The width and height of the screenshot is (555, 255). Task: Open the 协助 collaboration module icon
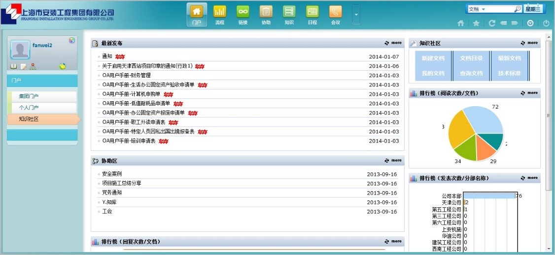266,12
